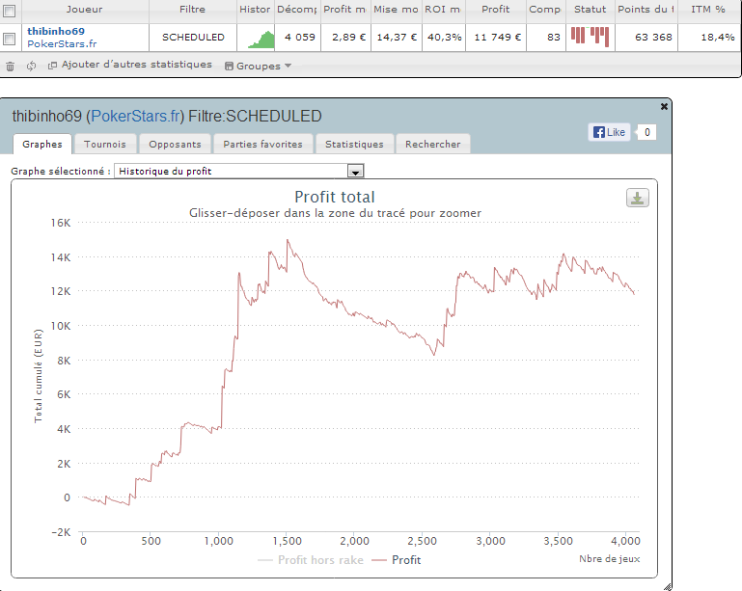Open the thibinho69 player link
742x591 pixels.
point(56,31)
